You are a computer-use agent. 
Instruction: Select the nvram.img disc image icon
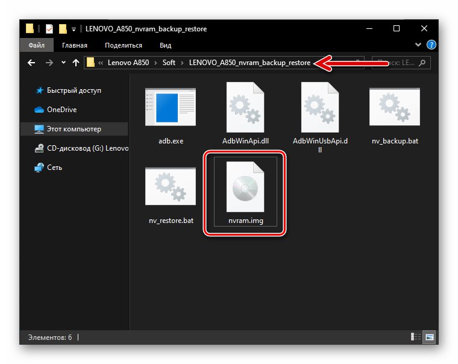coord(245,187)
